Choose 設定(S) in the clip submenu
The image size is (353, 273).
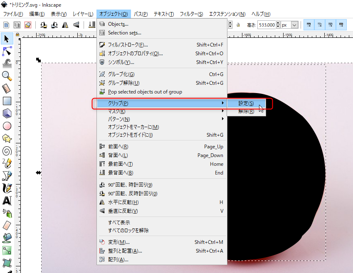246,103
